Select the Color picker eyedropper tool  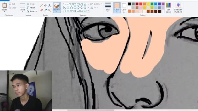(x=45, y=10)
